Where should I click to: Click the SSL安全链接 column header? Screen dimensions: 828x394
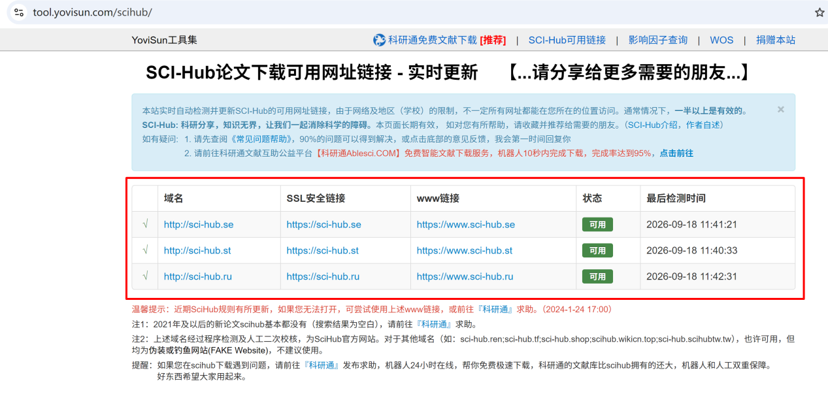click(316, 198)
